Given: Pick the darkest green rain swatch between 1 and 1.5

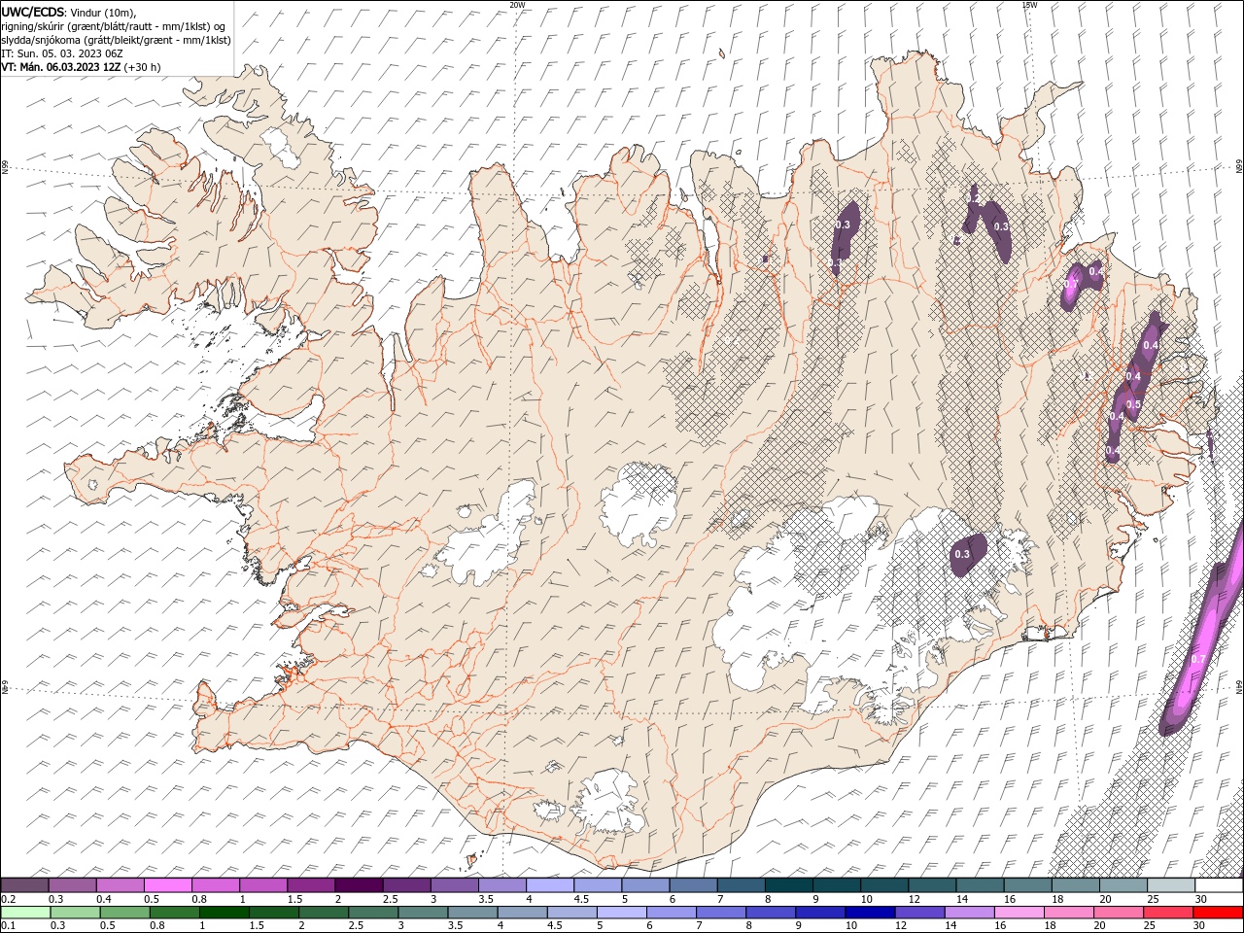Looking at the screenshot, I should pyautogui.click(x=224, y=912).
